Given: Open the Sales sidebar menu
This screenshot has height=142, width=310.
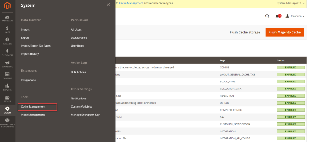Looking at the screenshot, I should click(7, 30).
